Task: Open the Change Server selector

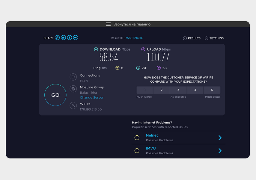Action: pos(91,98)
